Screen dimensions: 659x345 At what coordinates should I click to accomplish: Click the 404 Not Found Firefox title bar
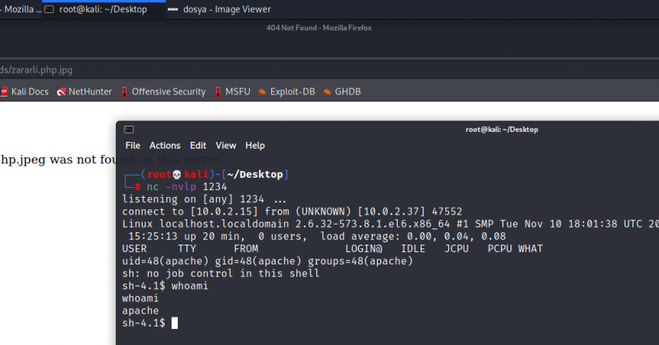pos(329,28)
